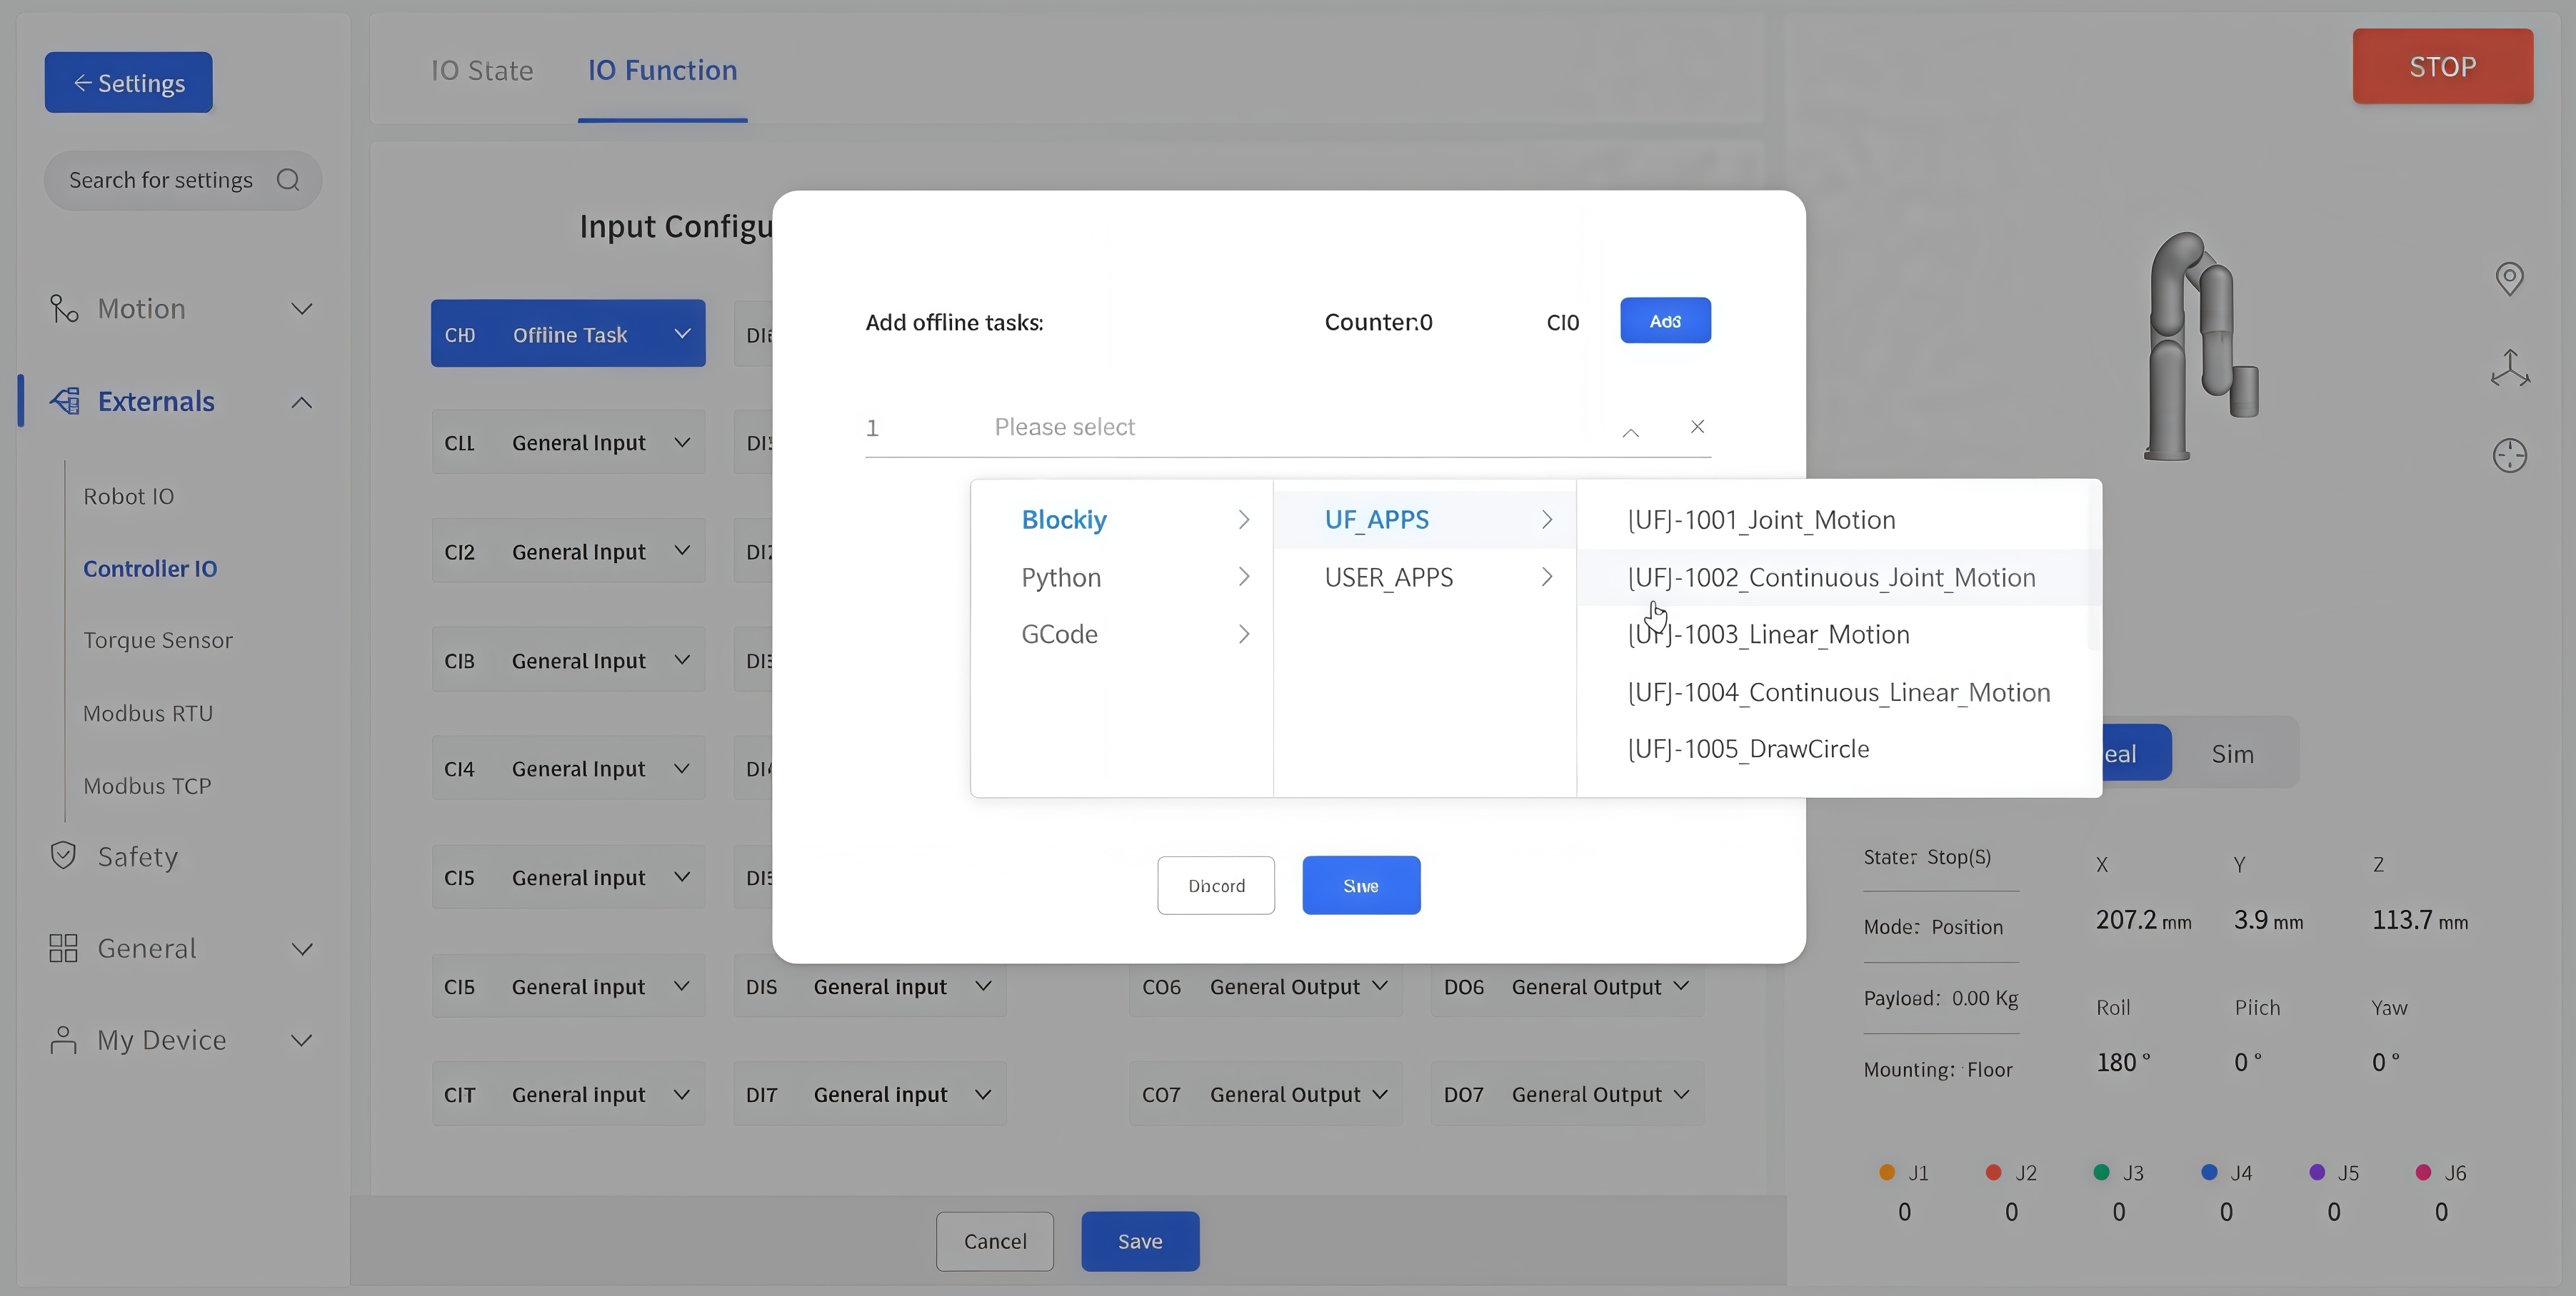Open the CO7 General Output dropdown
Image resolution: width=2576 pixels, height=1296 pixels.
click(x=1265, y=1094)
